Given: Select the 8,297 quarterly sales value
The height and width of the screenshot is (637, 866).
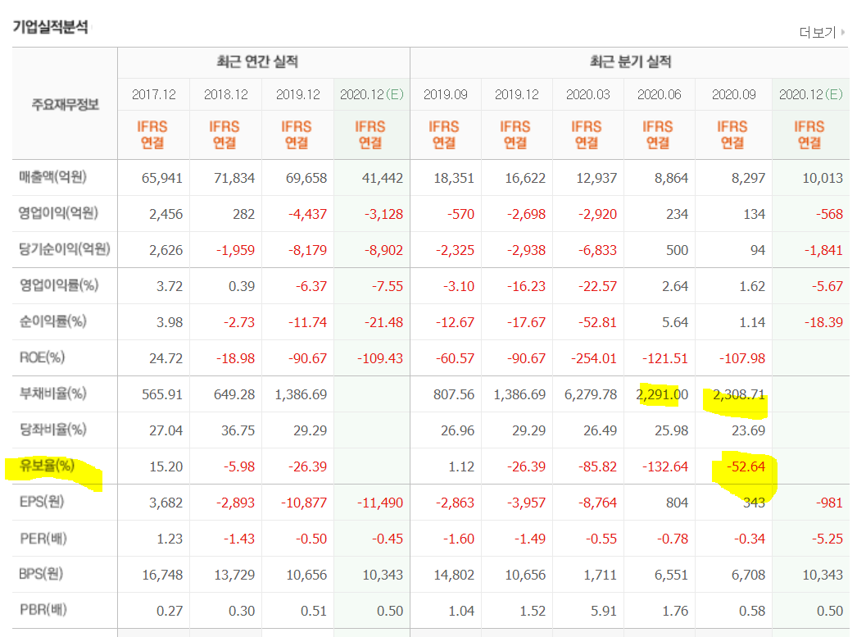Looking at the screenshot, I should coord(748,179).
